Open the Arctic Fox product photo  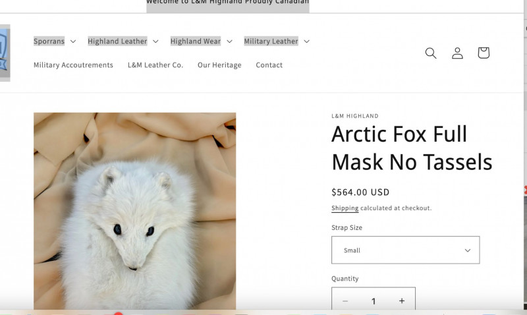pos(134,211)
